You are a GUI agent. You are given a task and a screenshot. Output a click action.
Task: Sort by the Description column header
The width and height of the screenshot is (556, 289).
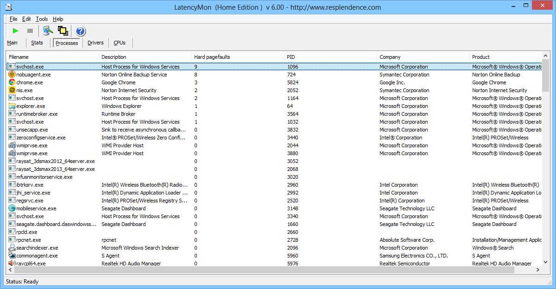click(145, 57)
